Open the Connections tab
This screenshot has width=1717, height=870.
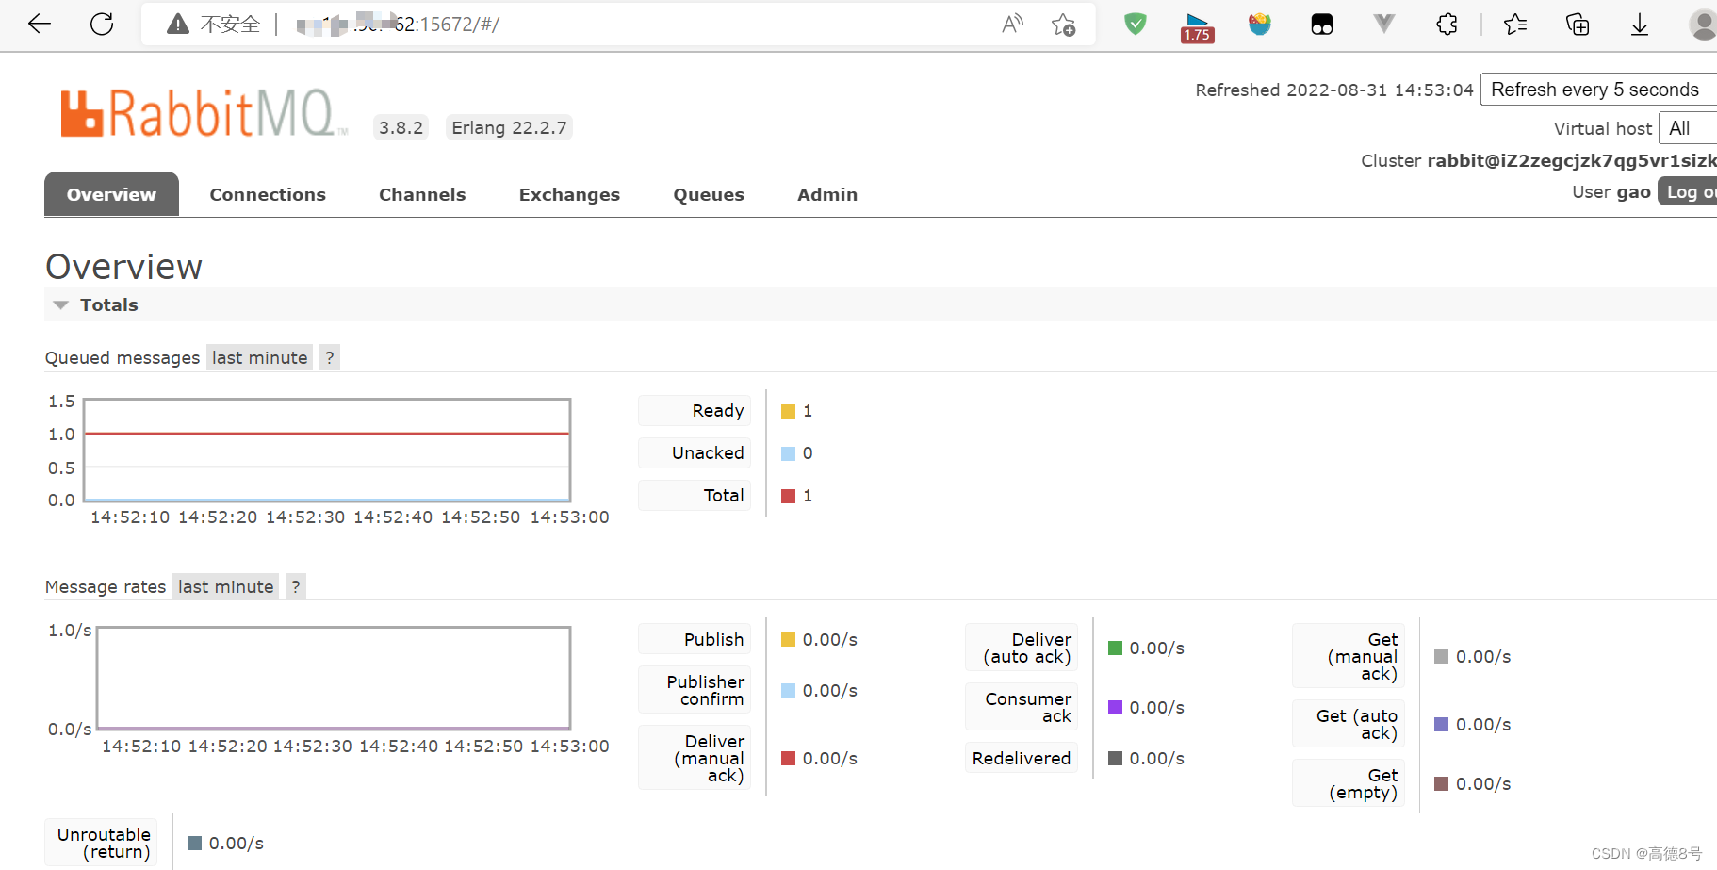click(x=268, y=194)
